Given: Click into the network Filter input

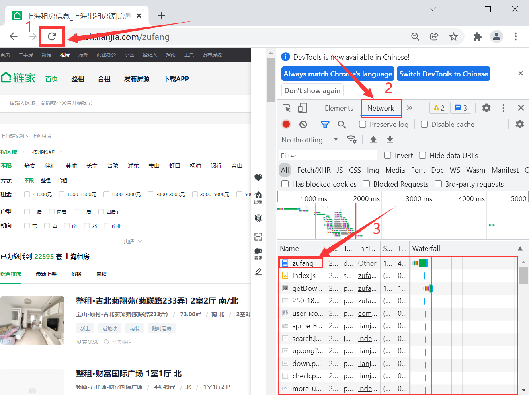Looking at the screenshot, I should [327, 156].
